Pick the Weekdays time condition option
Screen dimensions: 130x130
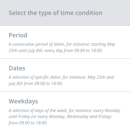[65, 111]
